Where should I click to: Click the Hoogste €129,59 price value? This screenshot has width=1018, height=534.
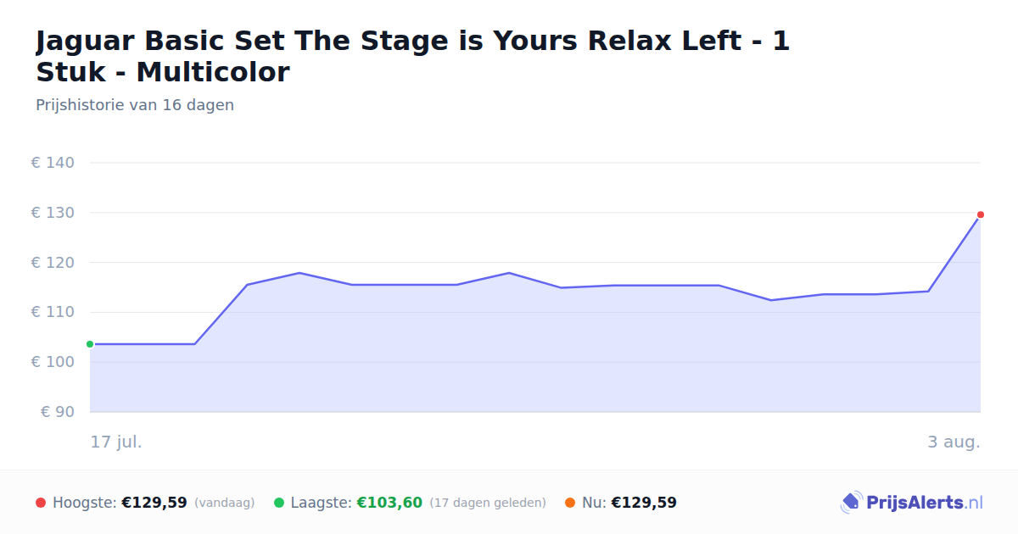(x=154, y=503)
